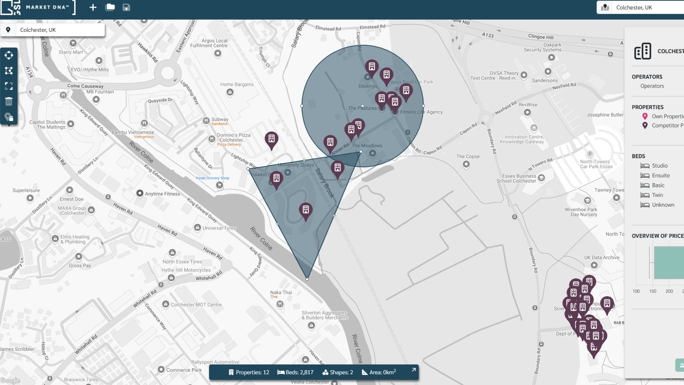
Task: Select the polygon drawing tool
Action: (x=9, y=71)
